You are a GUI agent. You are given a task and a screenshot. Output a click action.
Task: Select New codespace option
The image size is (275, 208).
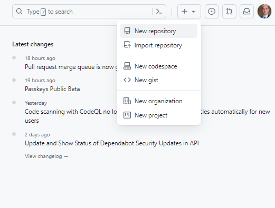coord(159,66)
